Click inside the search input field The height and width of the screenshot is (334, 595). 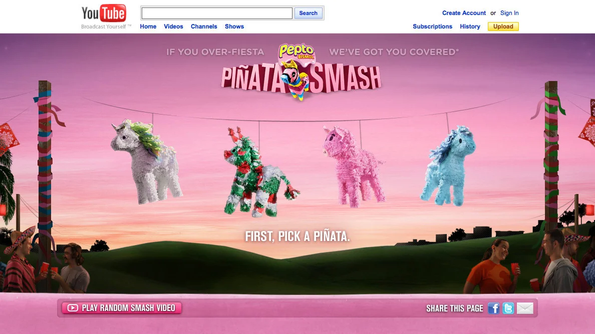(216, 12)
